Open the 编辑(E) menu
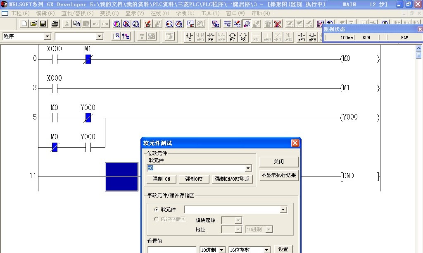 pos(45,13)
